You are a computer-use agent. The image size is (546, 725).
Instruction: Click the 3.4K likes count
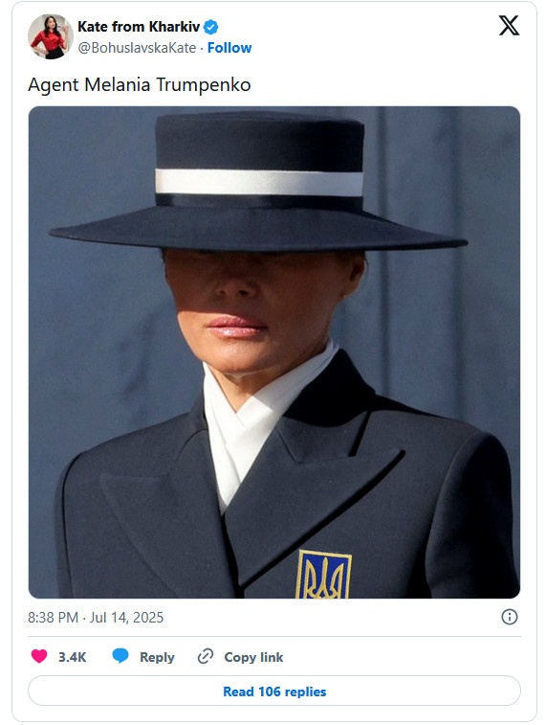click(x=72, y=657)
